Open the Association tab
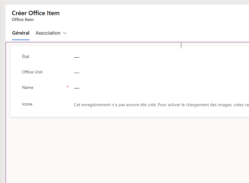 [x=48, y=33]
